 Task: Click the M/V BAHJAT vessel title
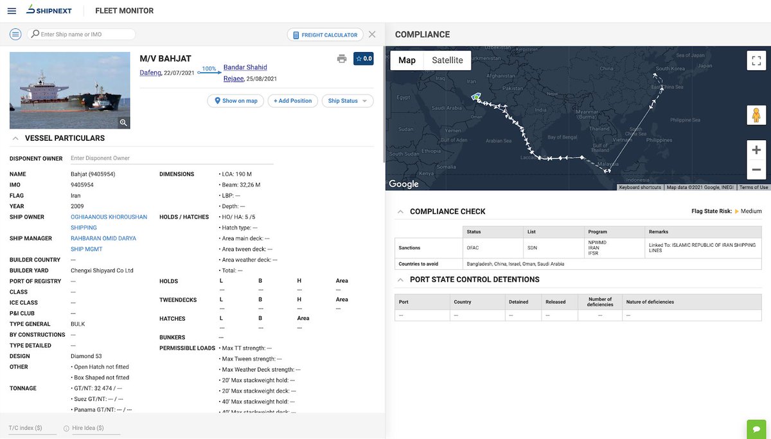tap(165, 58)
